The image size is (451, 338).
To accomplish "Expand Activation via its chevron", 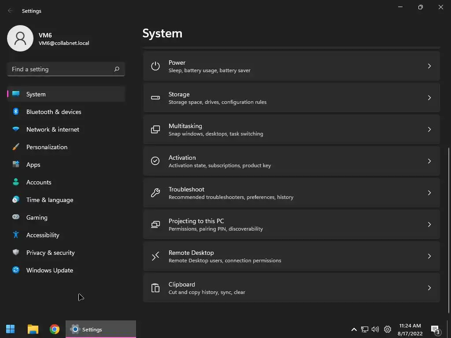I will coord(429,161).
